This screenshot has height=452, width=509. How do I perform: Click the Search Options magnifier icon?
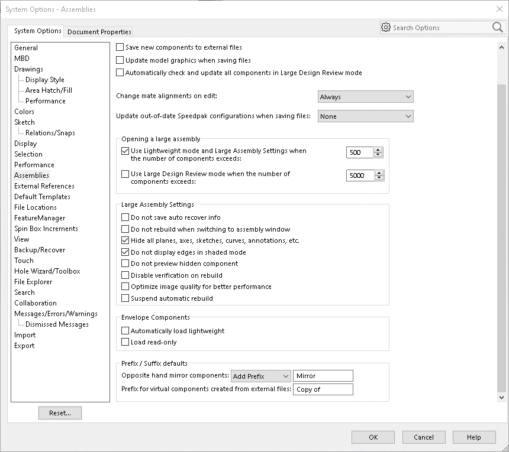click(x=497, y=28)
